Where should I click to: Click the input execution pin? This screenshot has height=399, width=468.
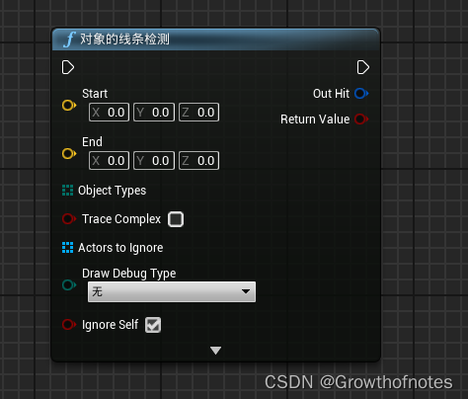pyautogui.click(x=68, y=67)
